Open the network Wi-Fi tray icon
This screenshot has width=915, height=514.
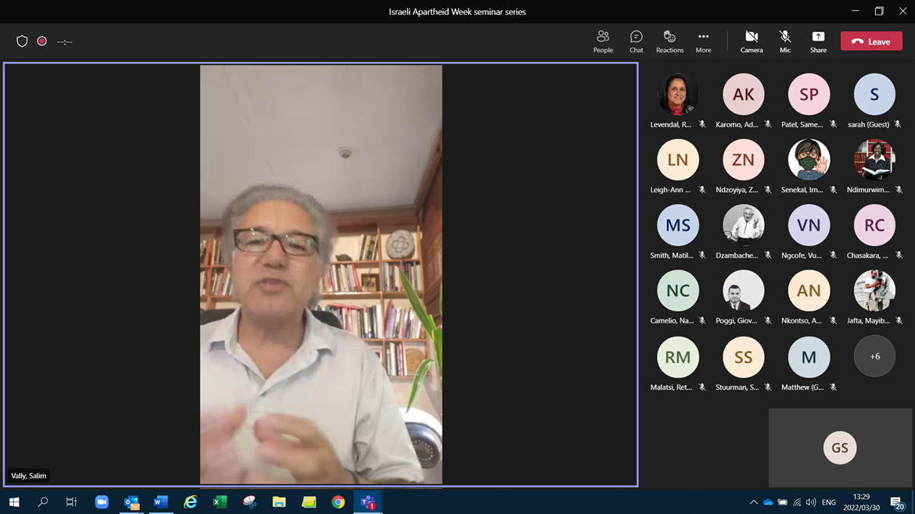coord(797,502)
